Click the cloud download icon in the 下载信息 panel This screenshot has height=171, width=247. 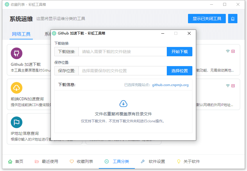pyautogui.click(x=123, y=104)
